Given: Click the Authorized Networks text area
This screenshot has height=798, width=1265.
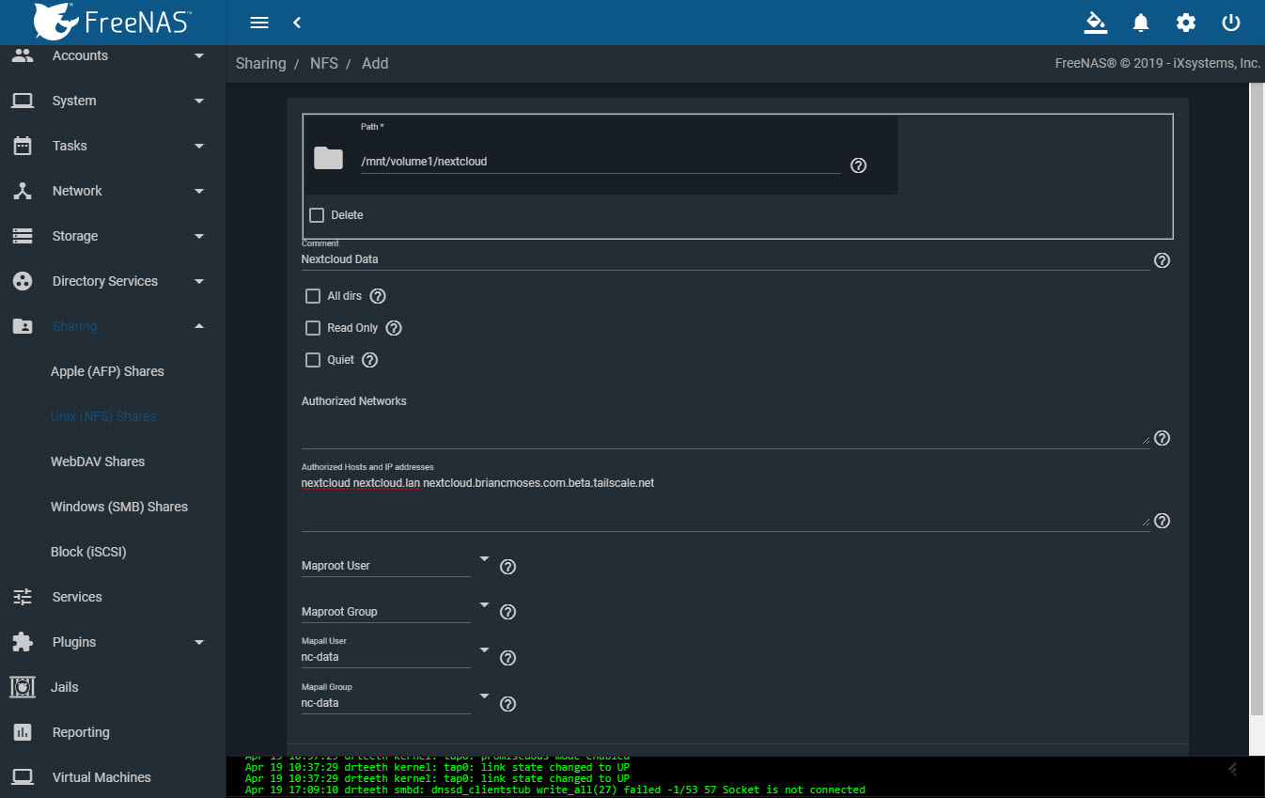Looking at the screenshot, I should (x=725, y=430).
